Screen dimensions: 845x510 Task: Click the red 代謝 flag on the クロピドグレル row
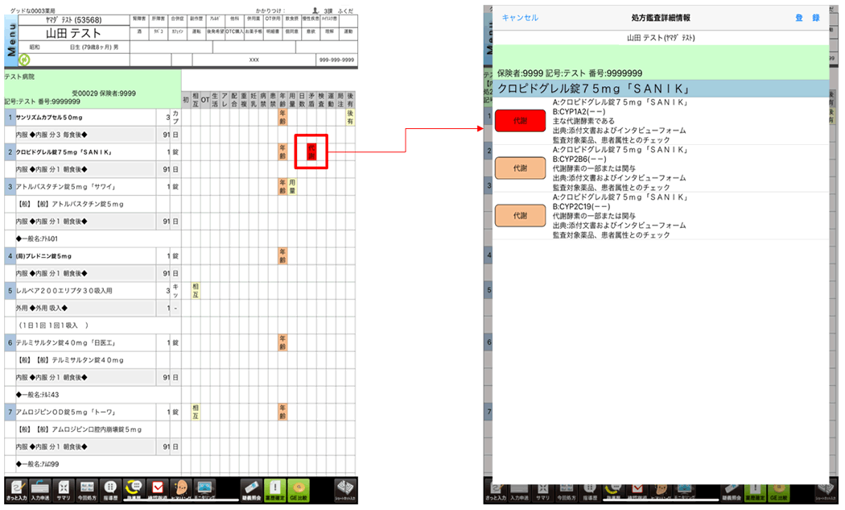311,152
